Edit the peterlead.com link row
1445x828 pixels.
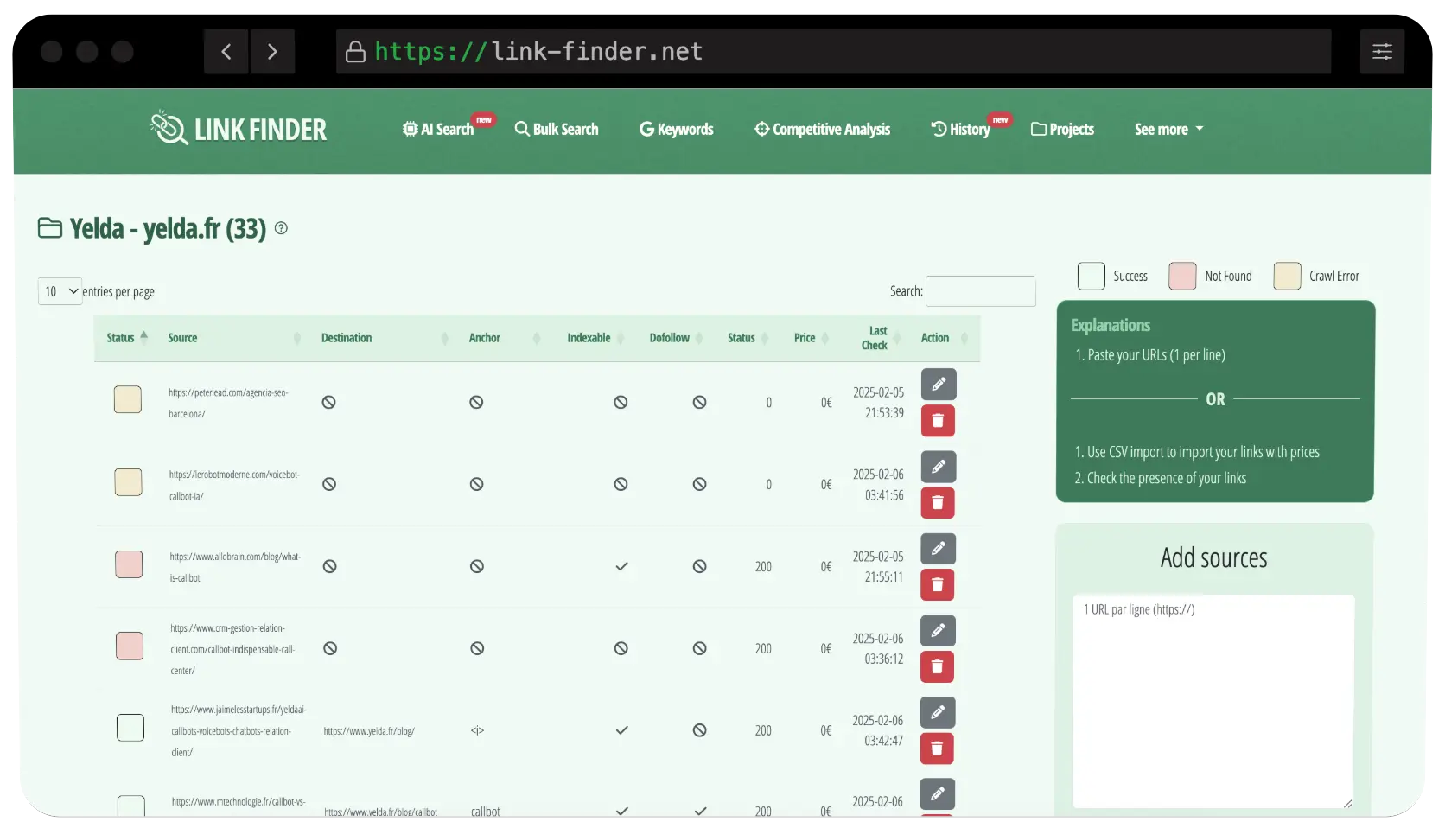939,385
